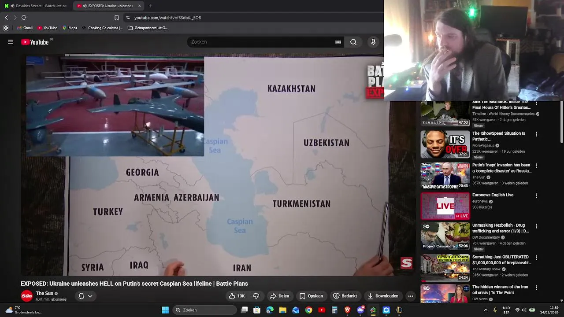Open the apps grid in bookmarks bar

point(6,28)
